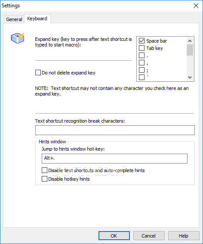The image size is (203, 244).
Task: Switch to the General tab
Action: pos(14,19)
